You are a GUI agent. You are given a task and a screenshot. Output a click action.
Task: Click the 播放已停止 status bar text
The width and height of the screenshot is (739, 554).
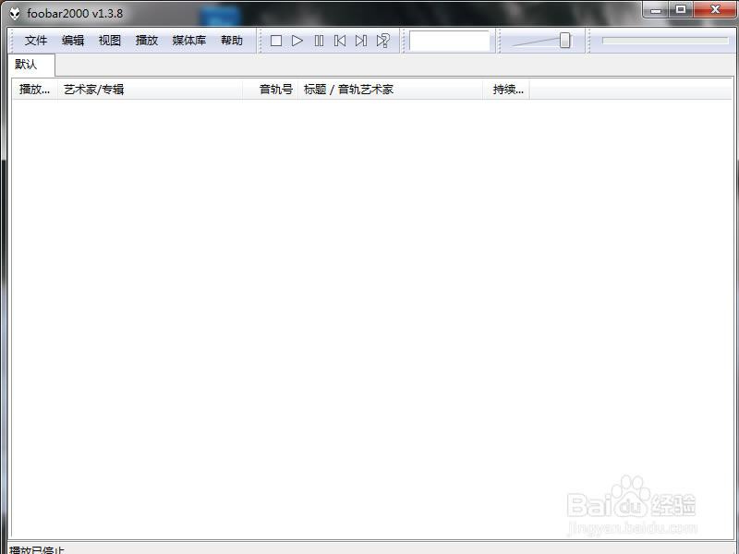point(37,549)
